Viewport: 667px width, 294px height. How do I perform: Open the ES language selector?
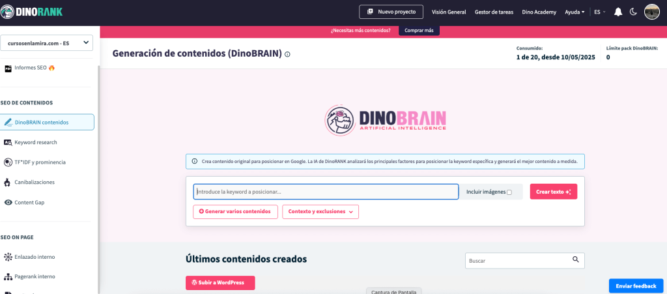(600, 12)
